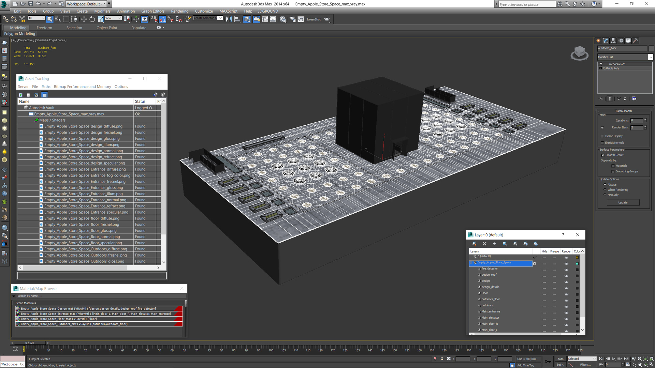
Task: Activate the Select Object tool
Action: point(50,19)
